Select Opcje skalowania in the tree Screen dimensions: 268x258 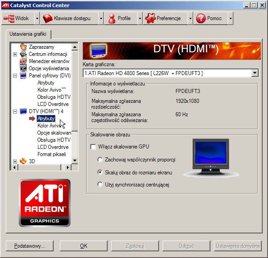click(54, 133)
